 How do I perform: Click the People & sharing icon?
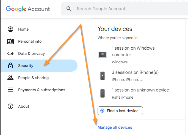10,78
